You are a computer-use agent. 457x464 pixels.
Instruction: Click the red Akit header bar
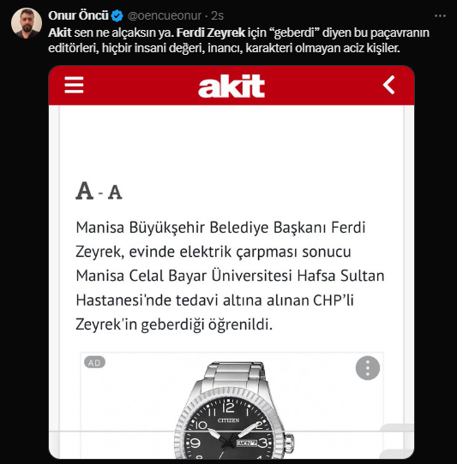tap(232, 86)
